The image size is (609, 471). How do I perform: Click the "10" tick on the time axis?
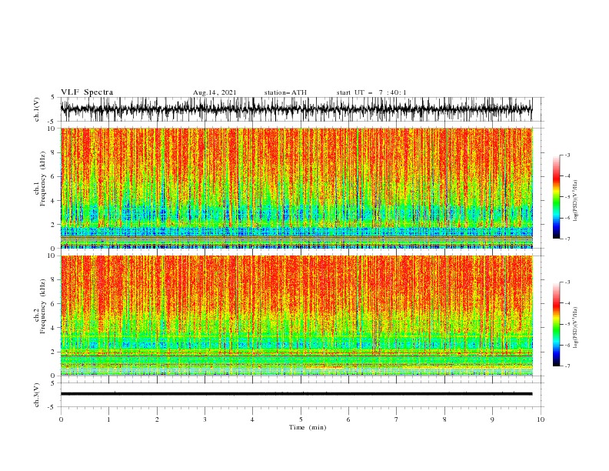541,419
